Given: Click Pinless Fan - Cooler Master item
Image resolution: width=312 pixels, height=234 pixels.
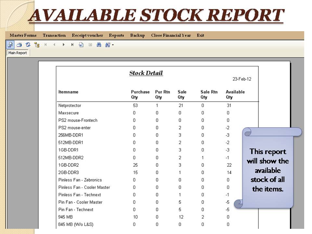Looking at the screenshot, I should click(x=84, y=188).
